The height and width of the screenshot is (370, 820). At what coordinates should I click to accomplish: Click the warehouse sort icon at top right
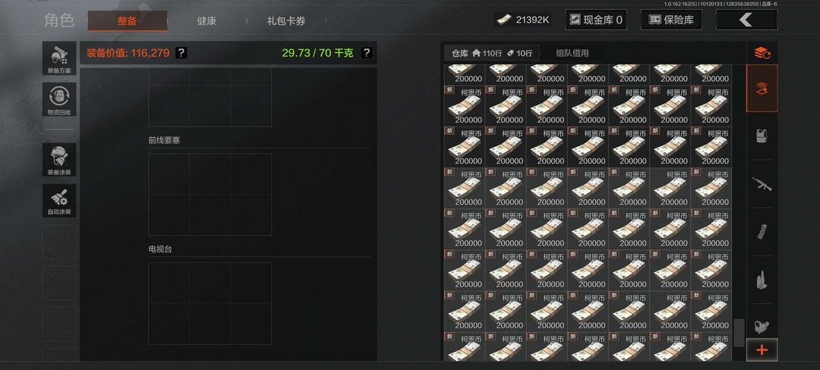[x=762, y=53]
